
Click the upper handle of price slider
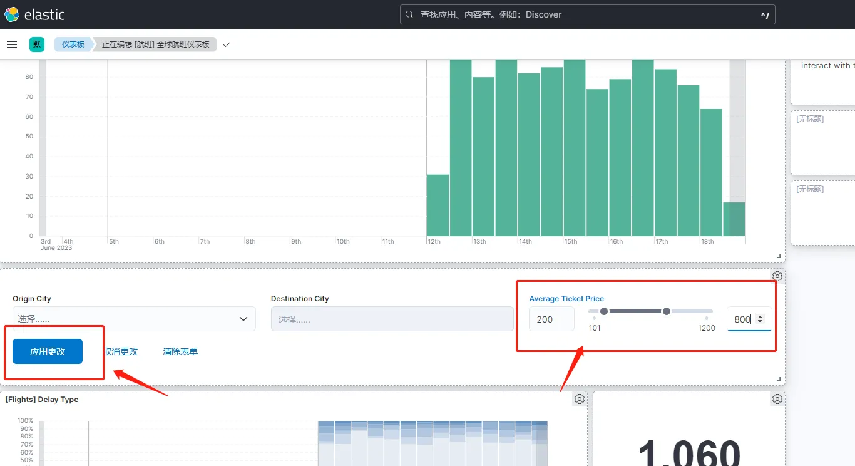(667, 311)
